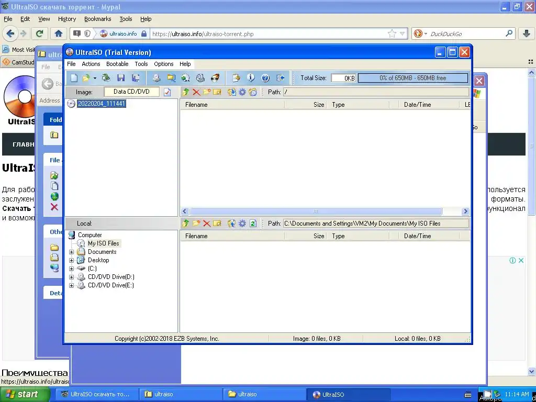Expand the CD/DVD Drive(E:) node
This screenshot has width=536, height=402.
[x=71, y=285]
